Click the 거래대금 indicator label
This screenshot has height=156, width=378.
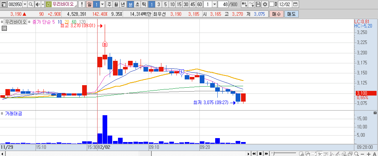tap(14, 113)
